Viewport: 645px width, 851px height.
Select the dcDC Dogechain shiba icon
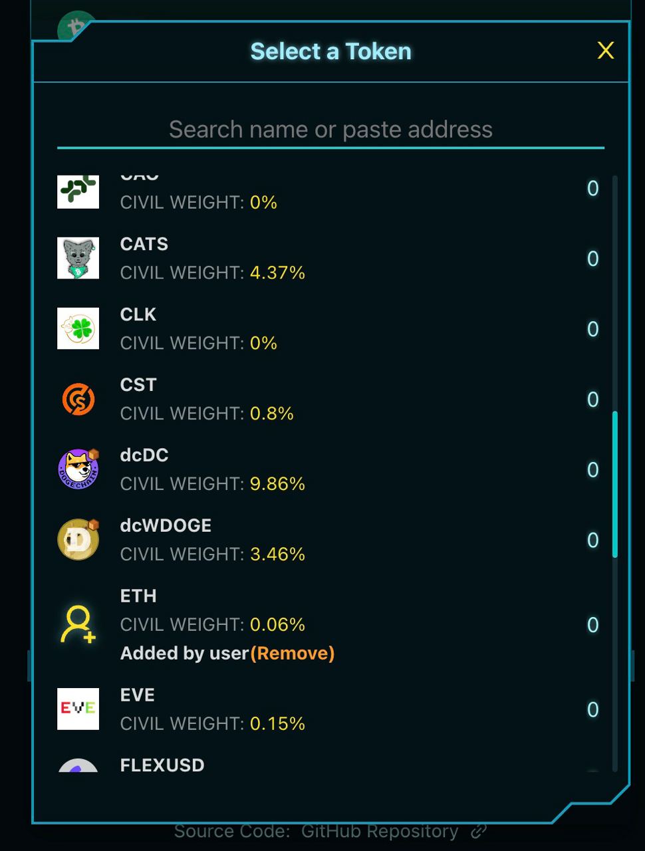78,469
